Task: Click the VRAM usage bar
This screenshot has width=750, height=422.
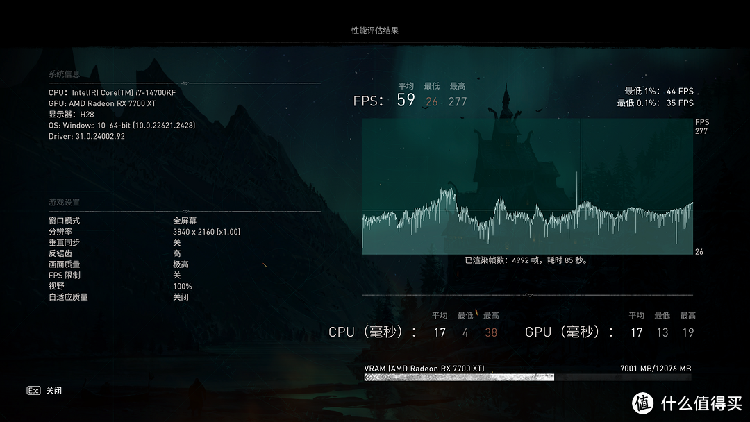Action: click(528, 377)
